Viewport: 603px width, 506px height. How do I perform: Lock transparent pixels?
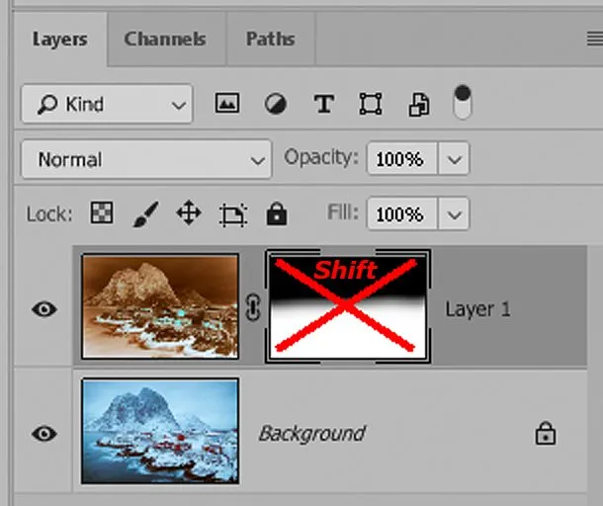[102, 212]
